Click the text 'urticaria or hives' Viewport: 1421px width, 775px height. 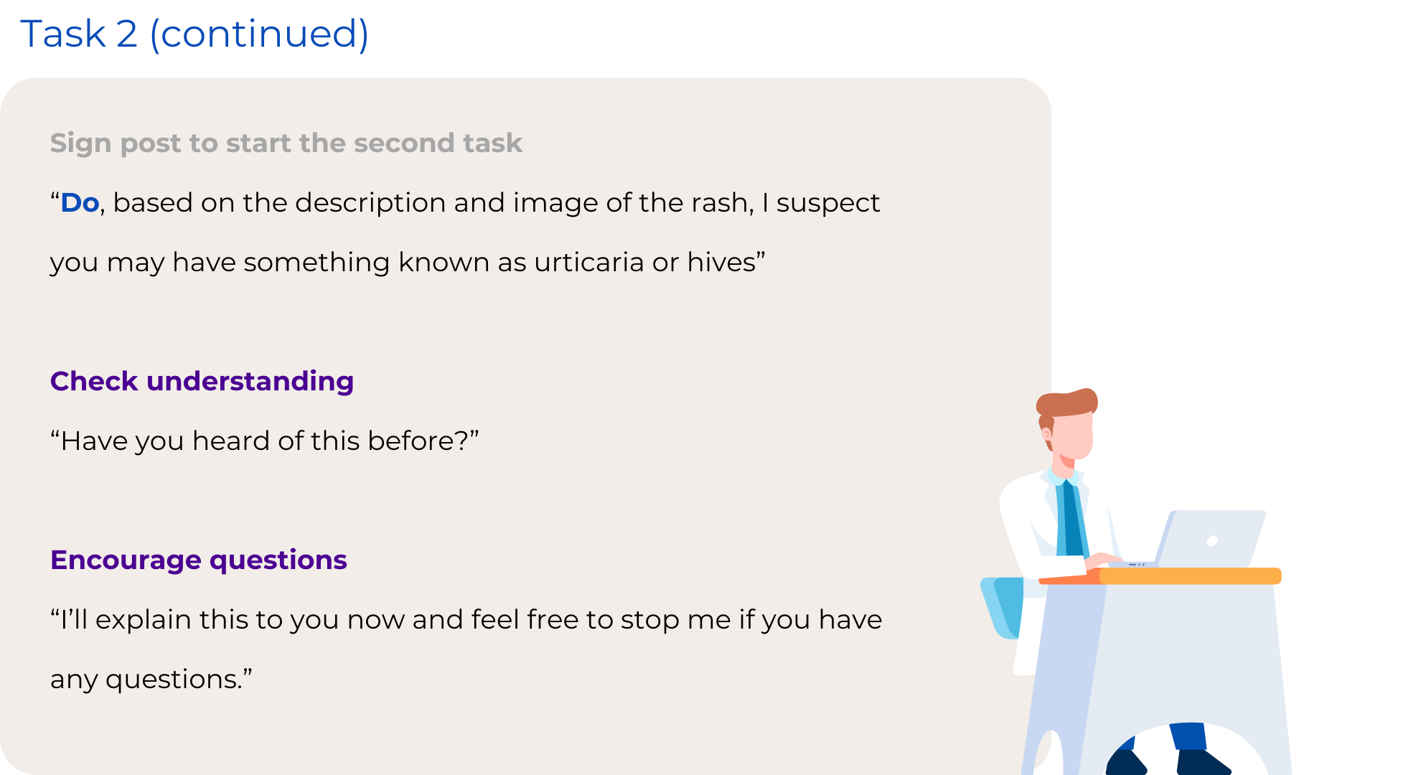(x=644, y=262)
